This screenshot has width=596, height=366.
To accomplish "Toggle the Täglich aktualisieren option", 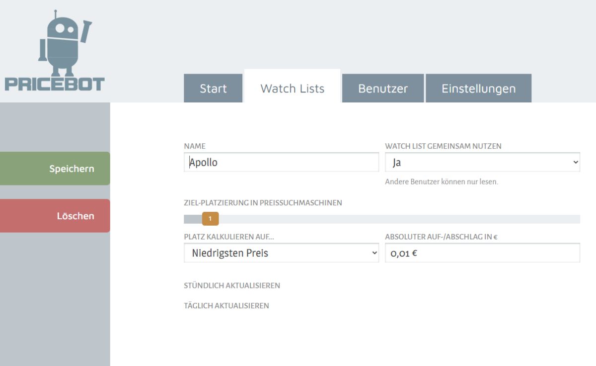I will point(226,306).
